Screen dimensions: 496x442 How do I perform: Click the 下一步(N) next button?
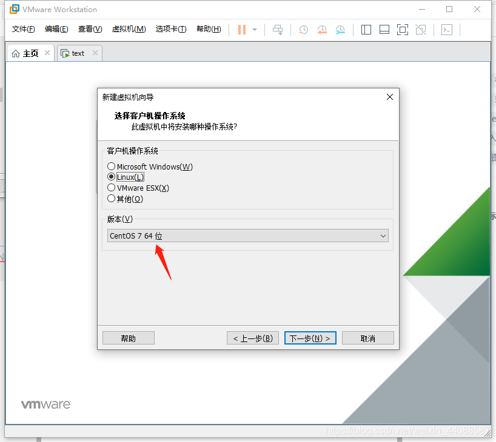310,338
